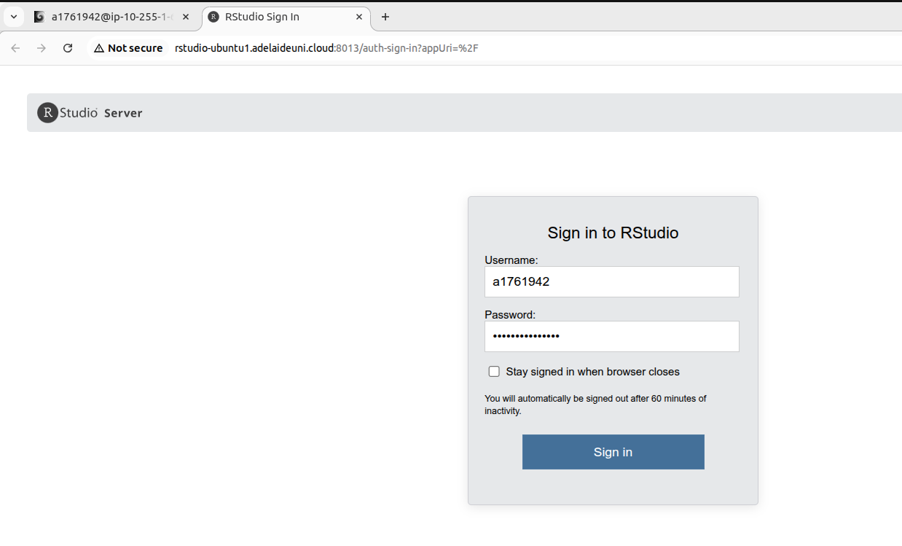Close the RStudio Sign In tab
Viewport: 902px width, 546px height.
(359, 17)
